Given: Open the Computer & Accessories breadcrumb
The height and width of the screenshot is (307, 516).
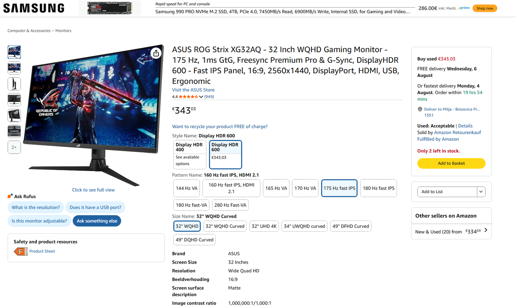Looking at the screenshot, I should (x=29, y=31).
